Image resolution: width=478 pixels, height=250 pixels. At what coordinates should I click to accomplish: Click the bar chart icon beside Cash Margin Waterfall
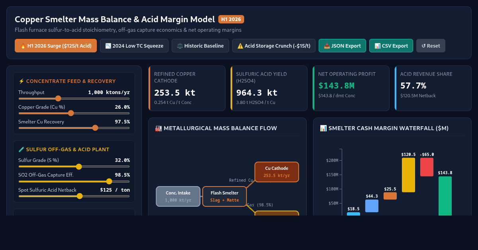point(323,128)
